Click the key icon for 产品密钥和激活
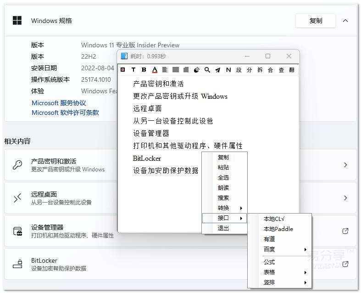The image size is (361, 293). (17, 165)
